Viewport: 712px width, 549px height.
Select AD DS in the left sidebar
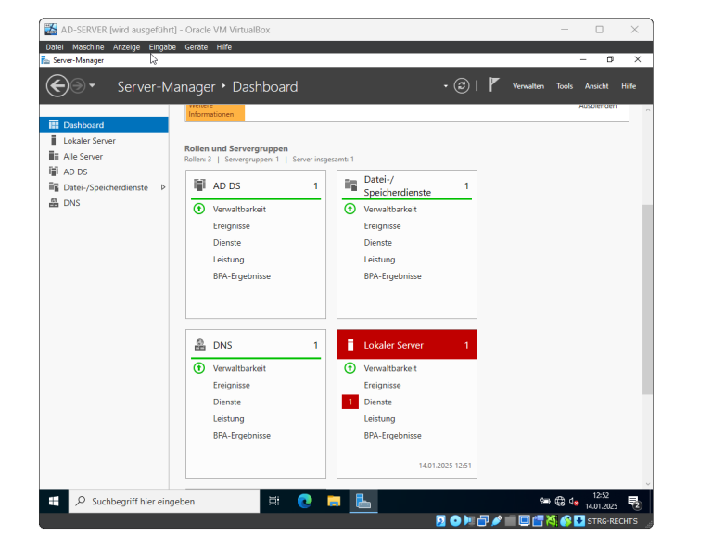pos(104,172)
